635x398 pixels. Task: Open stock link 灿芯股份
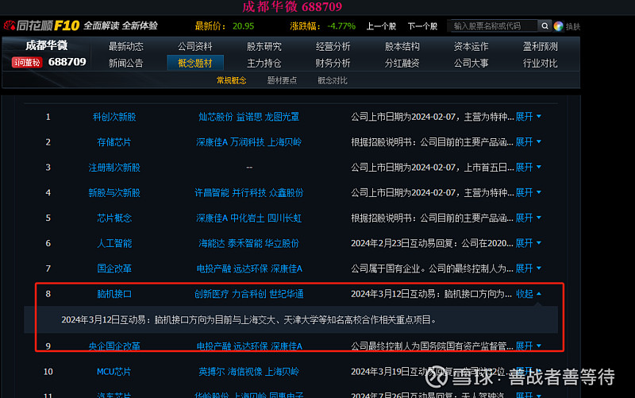pos(216,117)
